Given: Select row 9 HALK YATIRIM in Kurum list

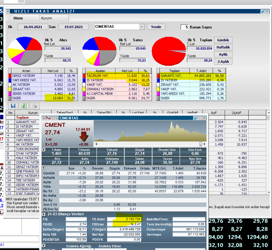Looking at the screenshot, I should (23, 158).
